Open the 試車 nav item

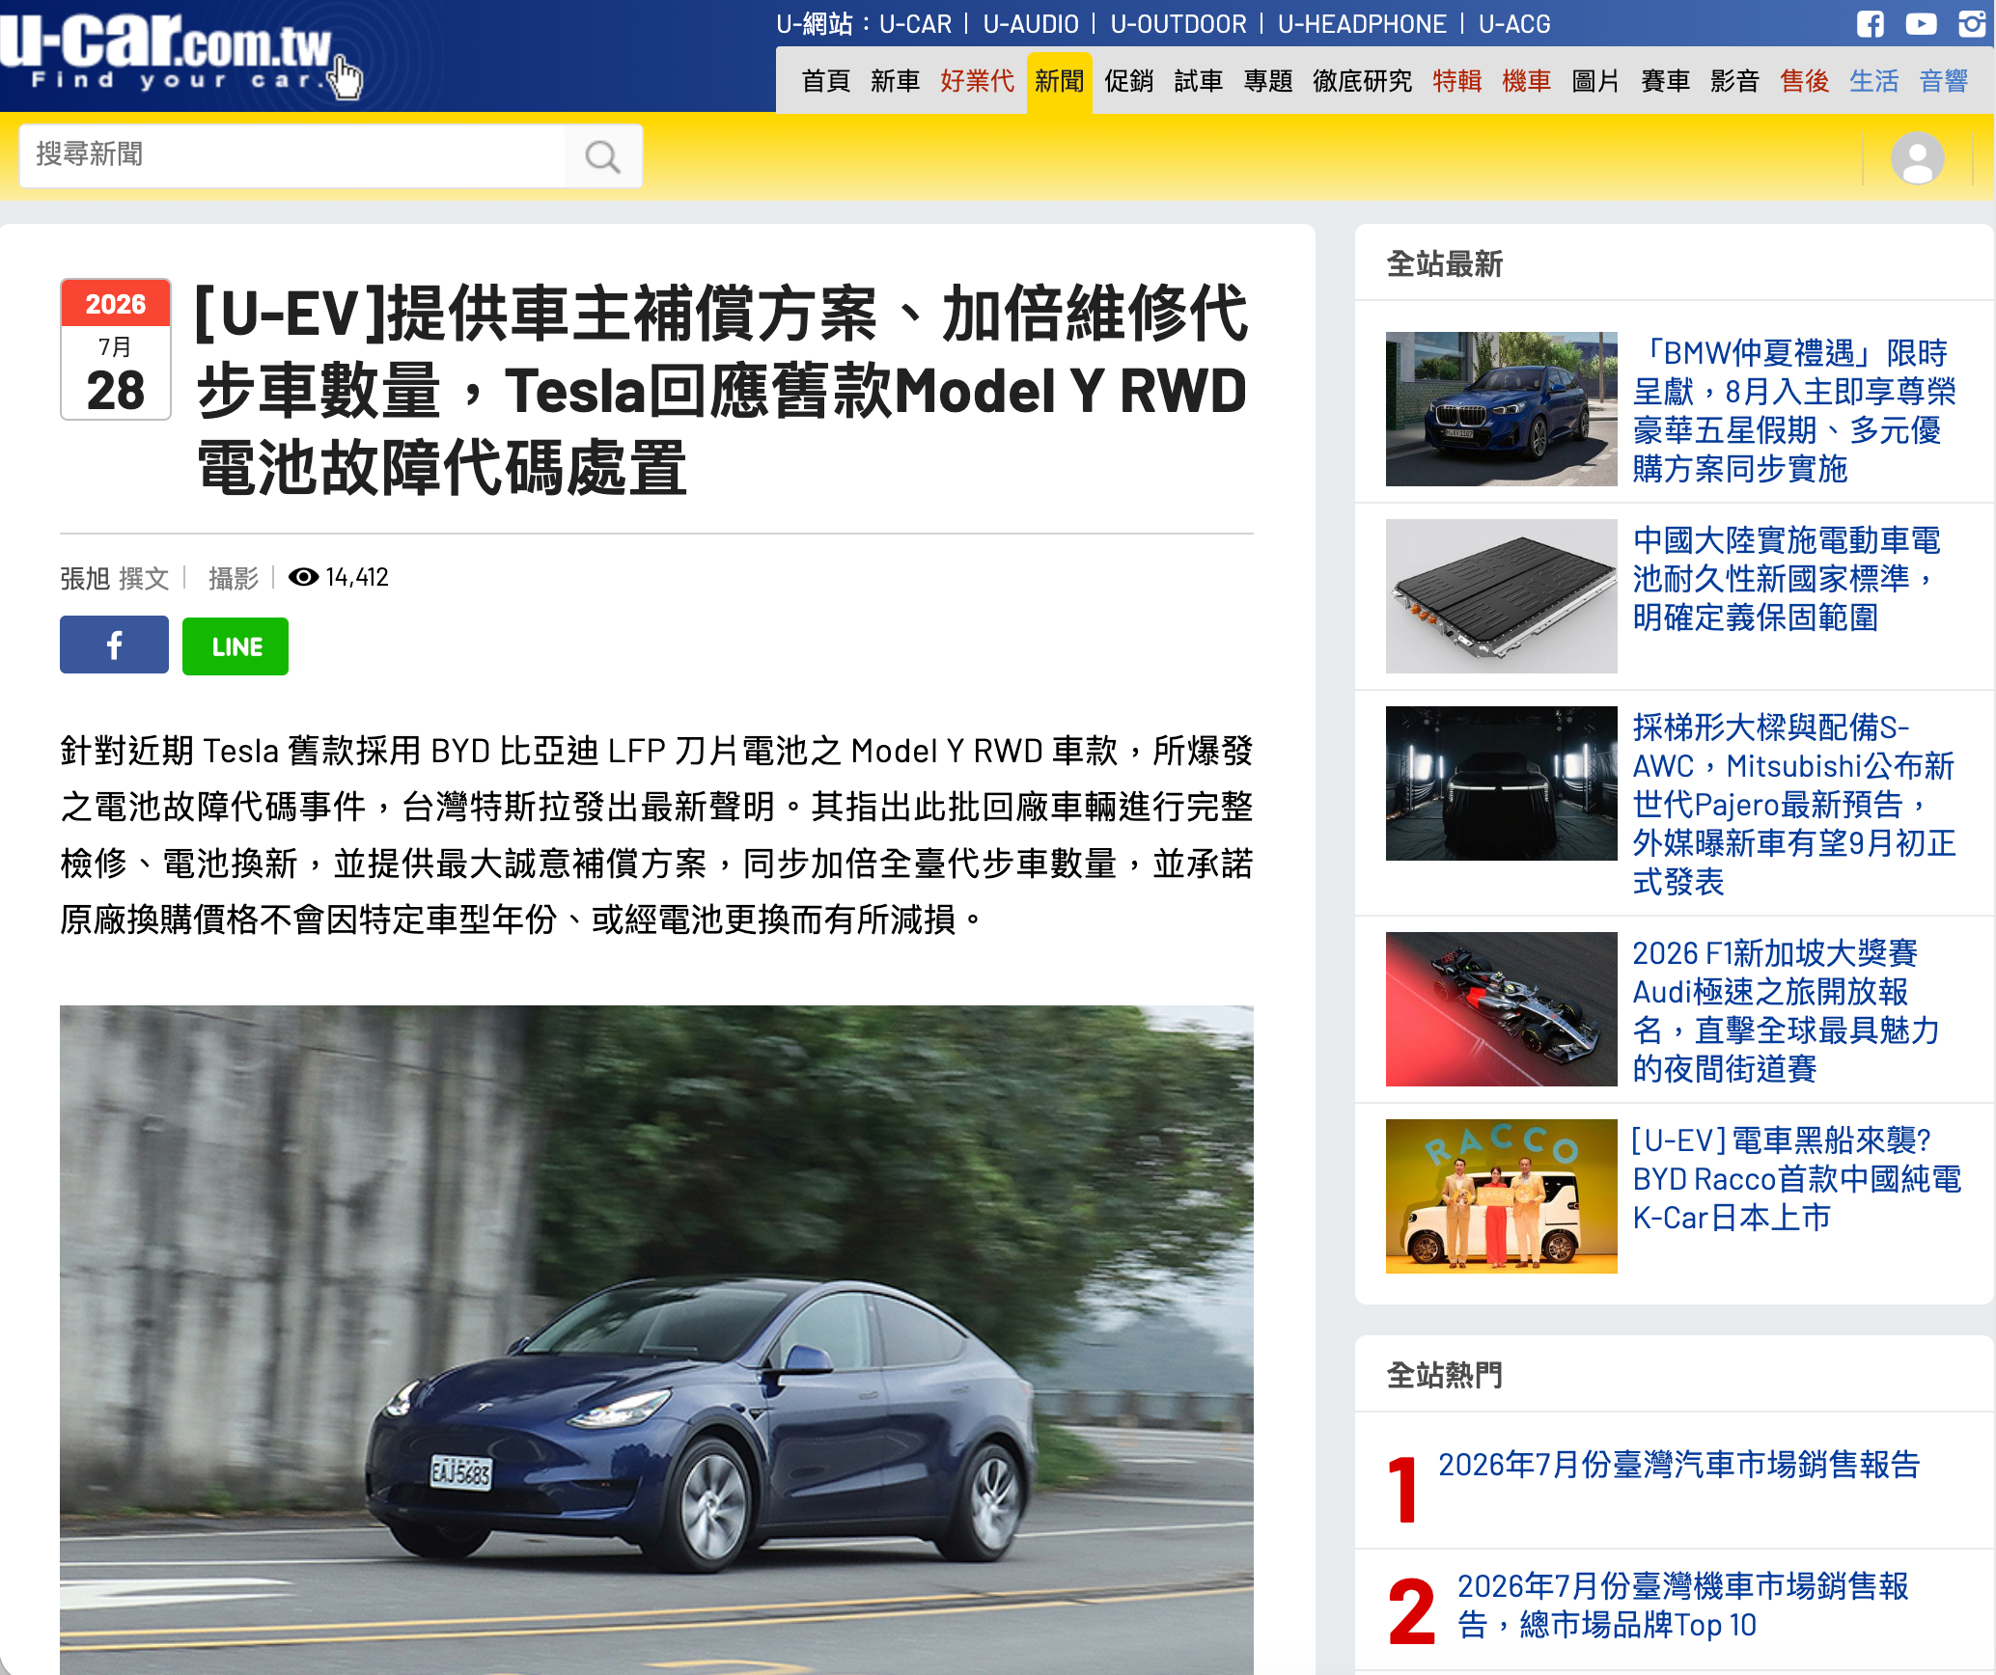1198,81
